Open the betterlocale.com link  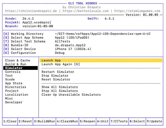click(x=86, y=11)
